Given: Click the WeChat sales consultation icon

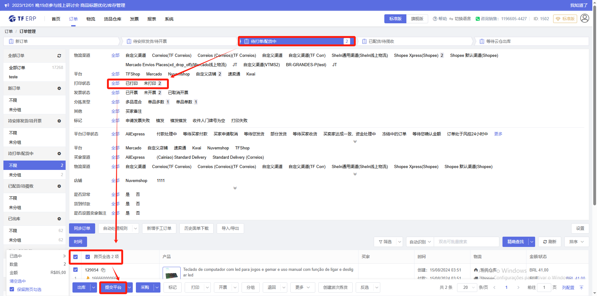Looking at the screenshot, I should pyautogui.click(x=478, y=19).
